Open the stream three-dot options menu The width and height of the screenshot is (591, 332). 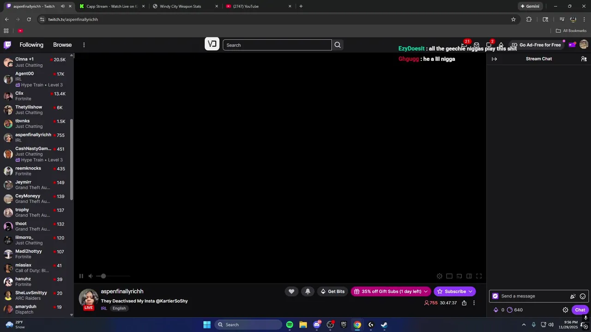click(474, 303)
